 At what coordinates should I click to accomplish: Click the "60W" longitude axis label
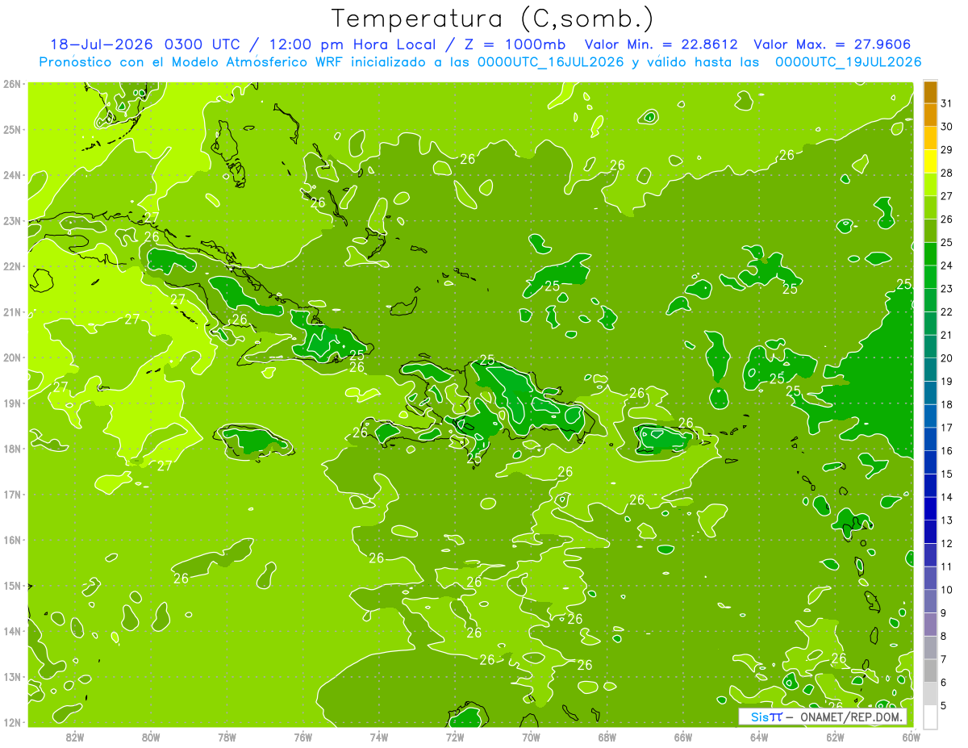point(912,737)
